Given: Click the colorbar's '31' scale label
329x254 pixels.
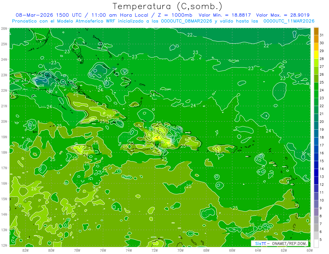Looking at the screenshot, I should 322,35.
